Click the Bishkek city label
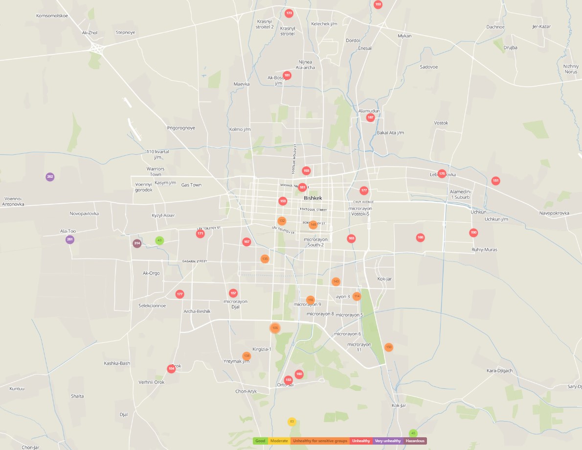This screenshot has width=582, height=450. coord(313,198)
